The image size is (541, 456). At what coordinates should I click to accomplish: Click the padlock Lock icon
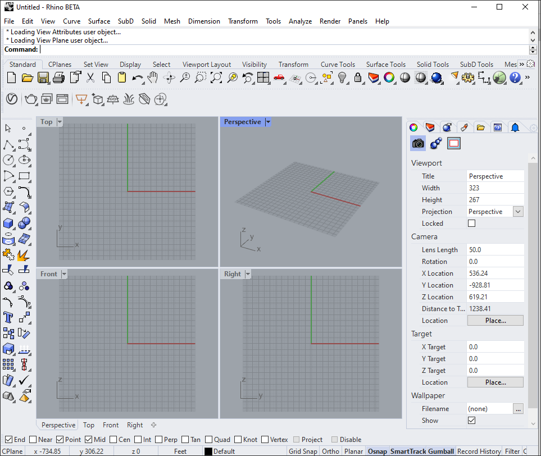358,77
